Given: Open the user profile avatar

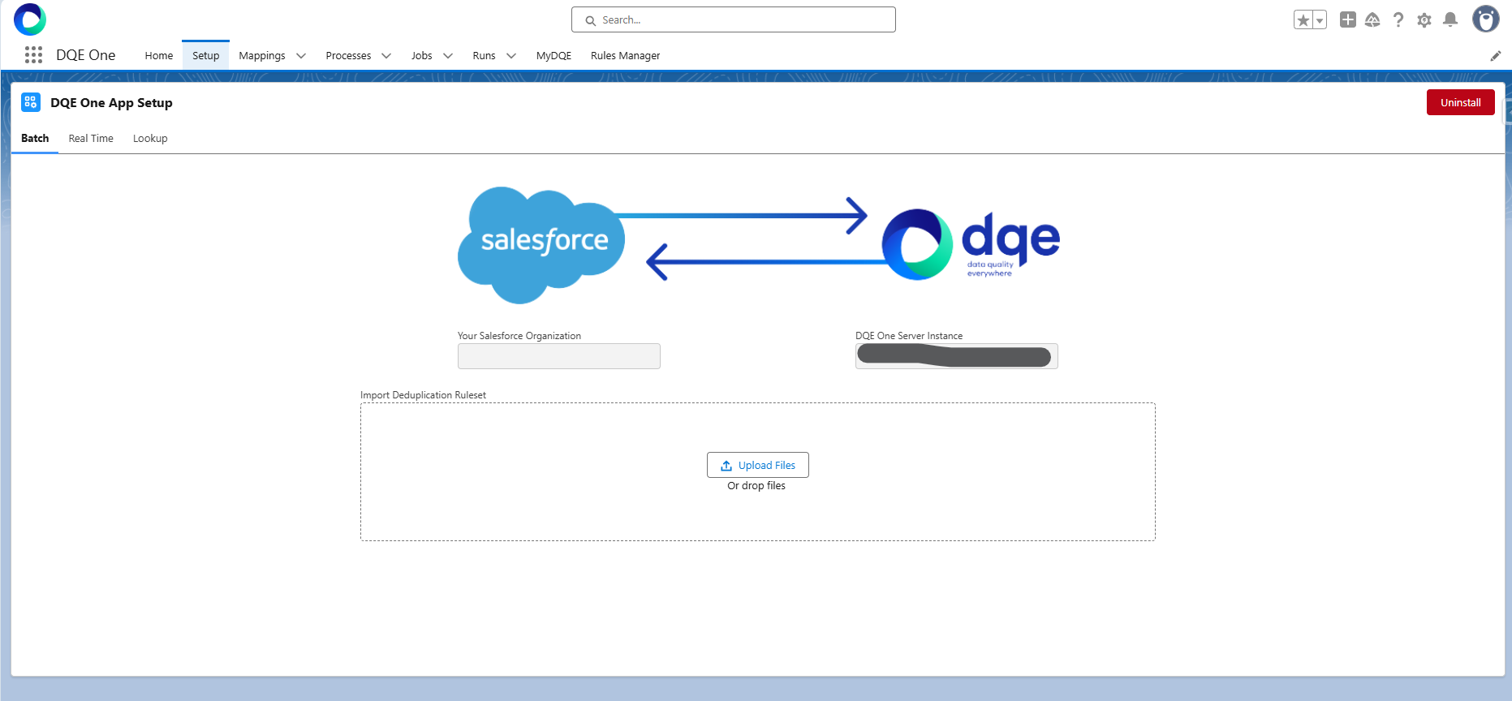Looking at the screenshot, I should tap(1486, 19).
